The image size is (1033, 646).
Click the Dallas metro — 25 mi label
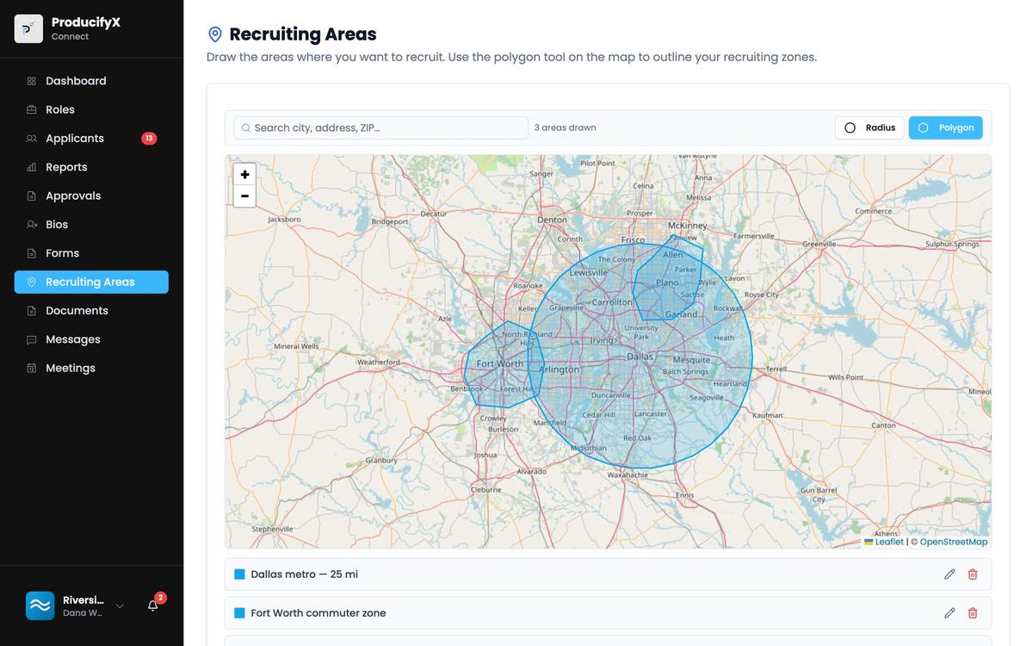pos(304,575)
